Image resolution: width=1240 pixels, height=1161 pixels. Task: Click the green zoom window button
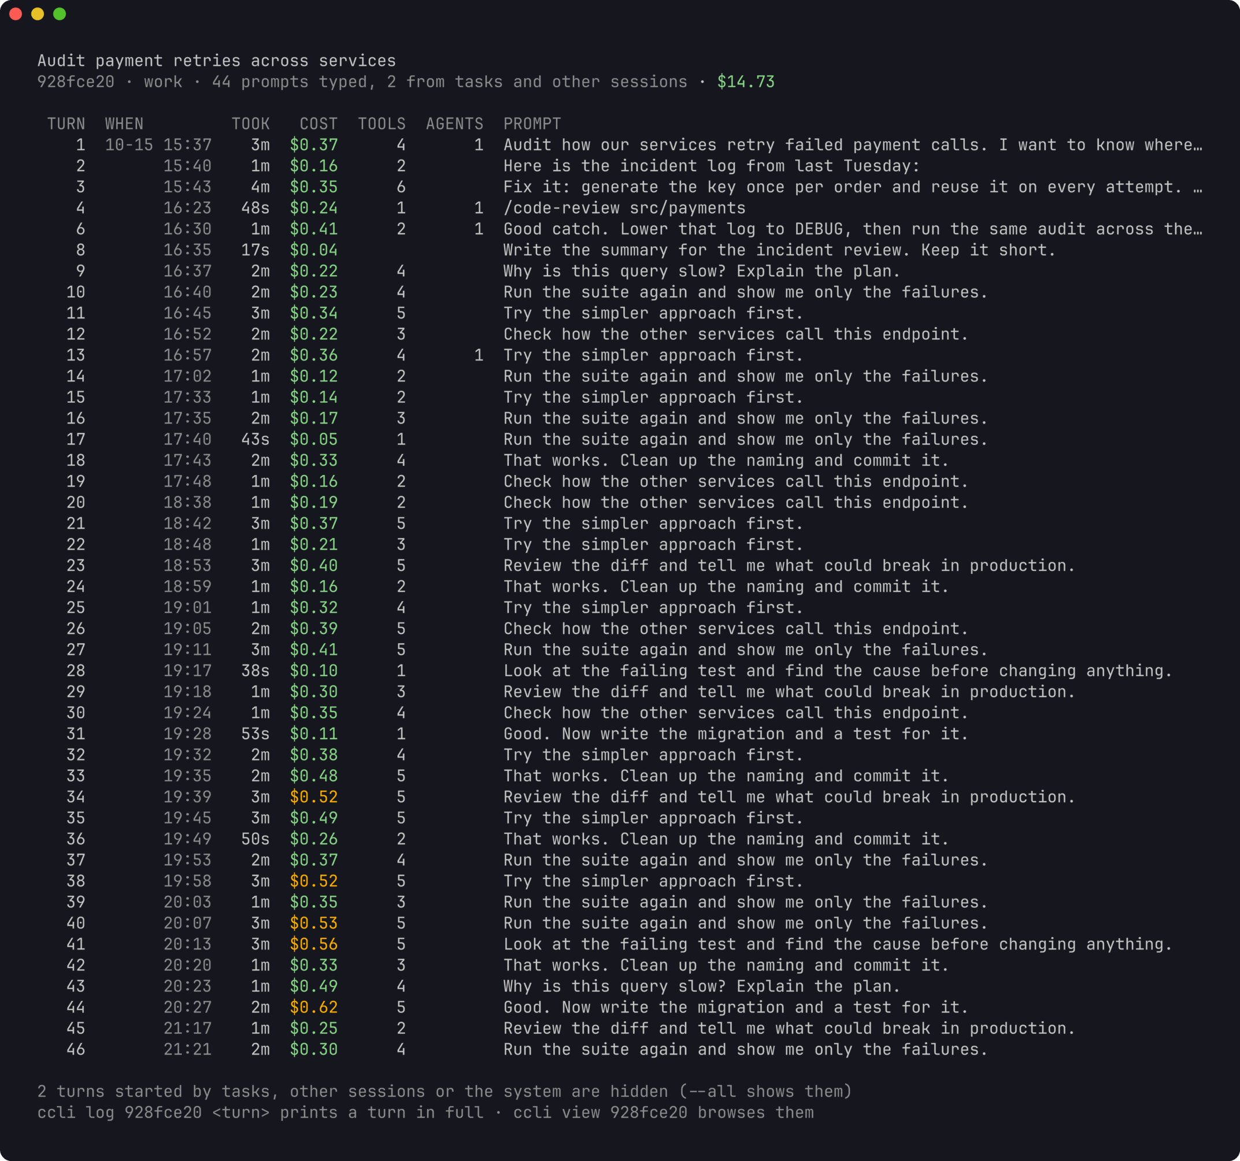pos(60,14)
